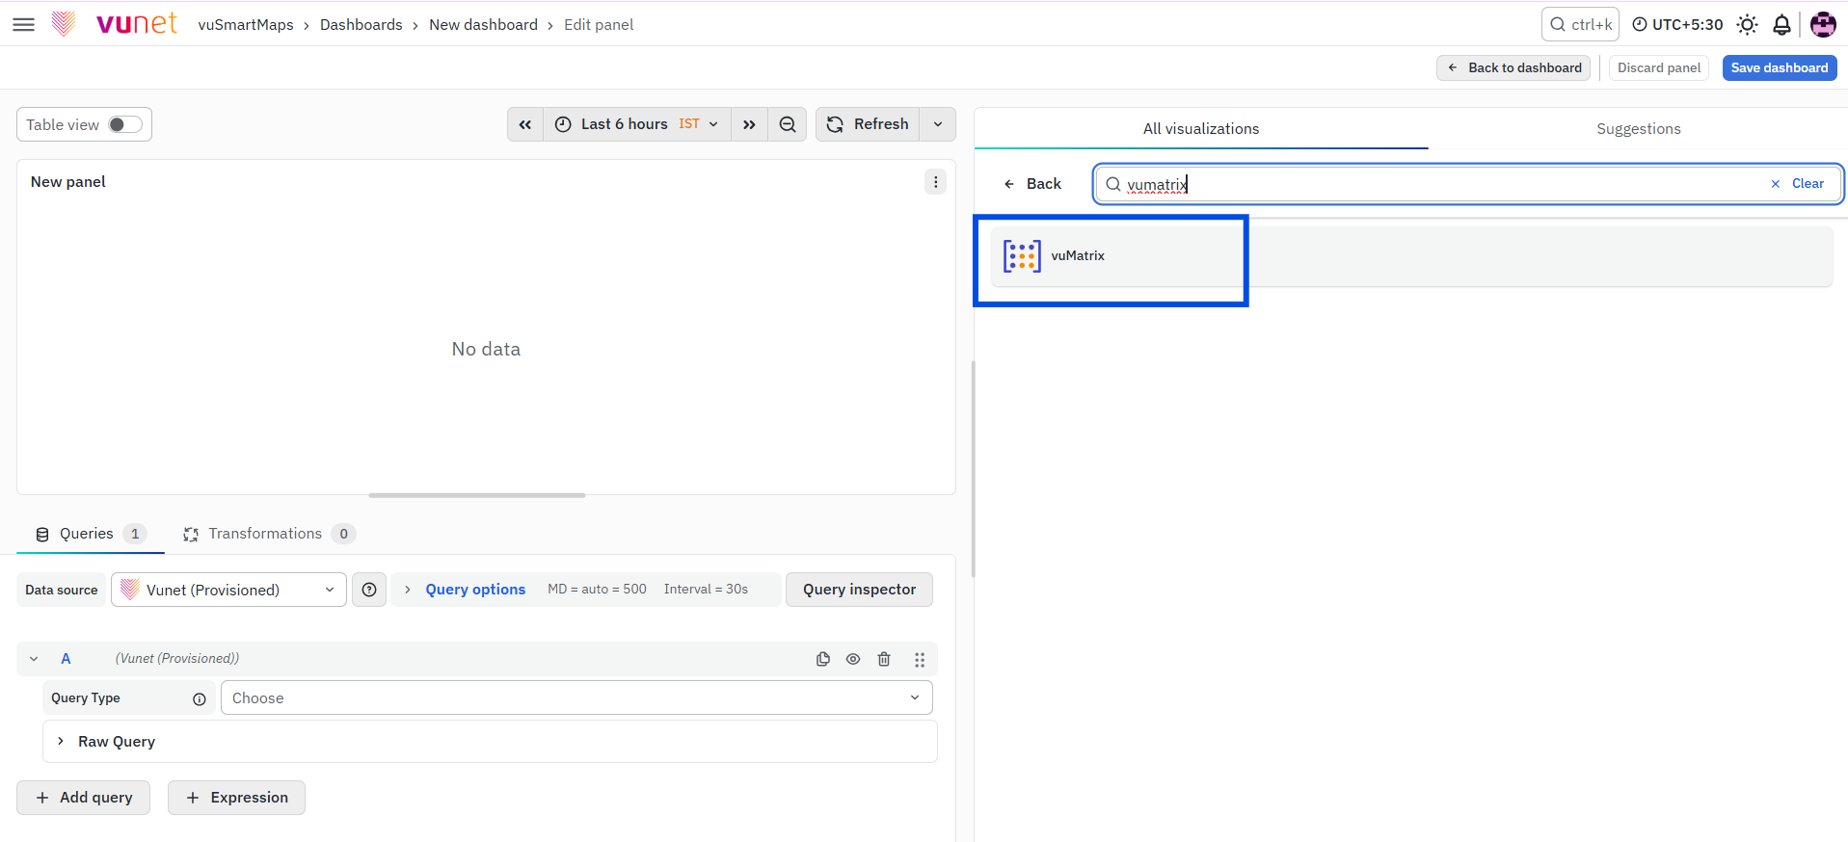Click the Query Type info icon
This screenshot has width=1848, height=842.
click(x=200, y=698)
